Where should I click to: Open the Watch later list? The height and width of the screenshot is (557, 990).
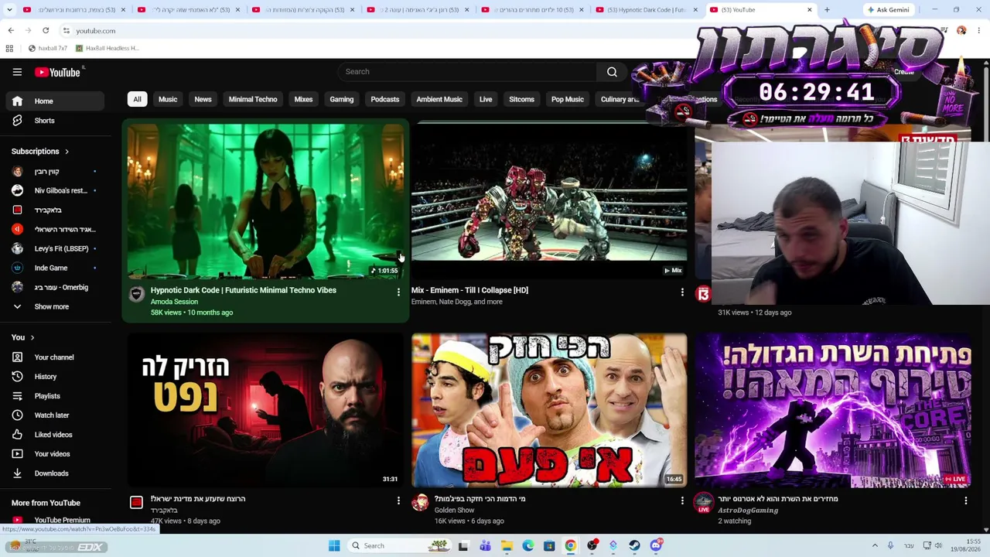54,415
